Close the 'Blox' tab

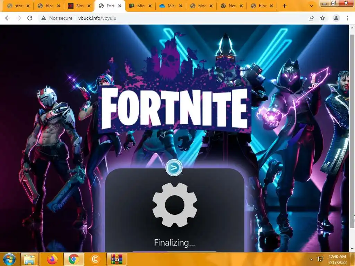tap(89, 6)
